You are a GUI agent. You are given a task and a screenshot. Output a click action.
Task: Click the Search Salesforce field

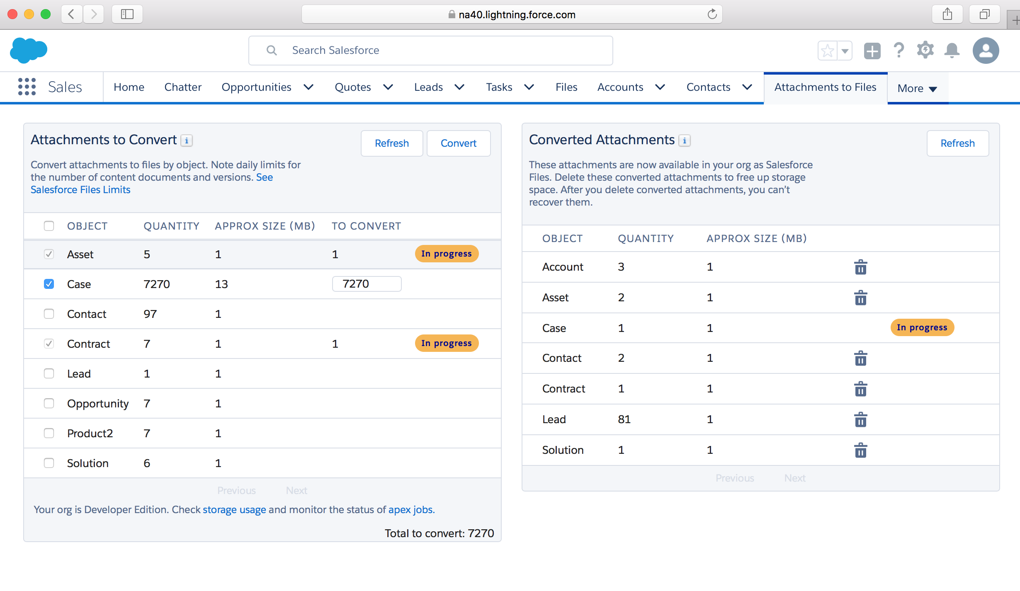(x=431, y=51)
